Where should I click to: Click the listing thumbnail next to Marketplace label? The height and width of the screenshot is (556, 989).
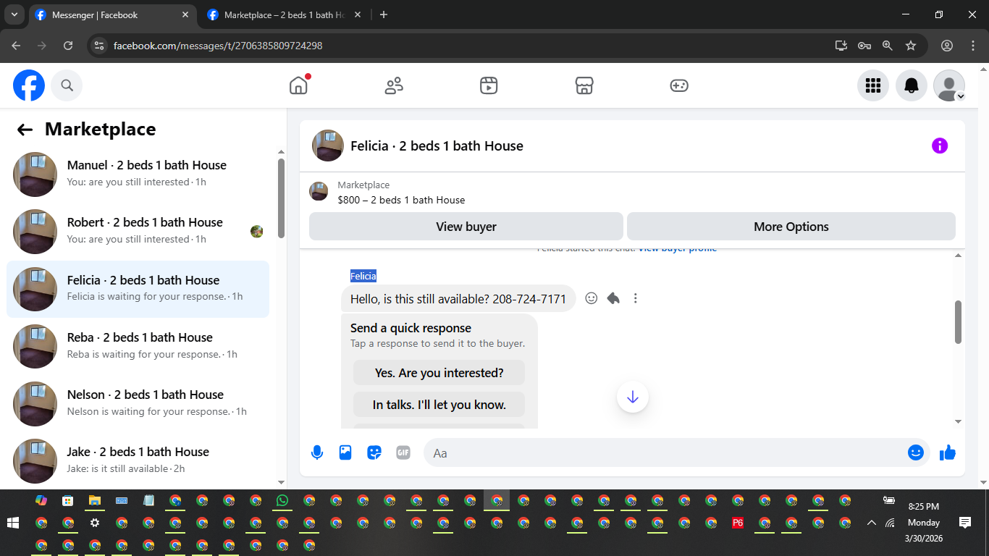319,191
